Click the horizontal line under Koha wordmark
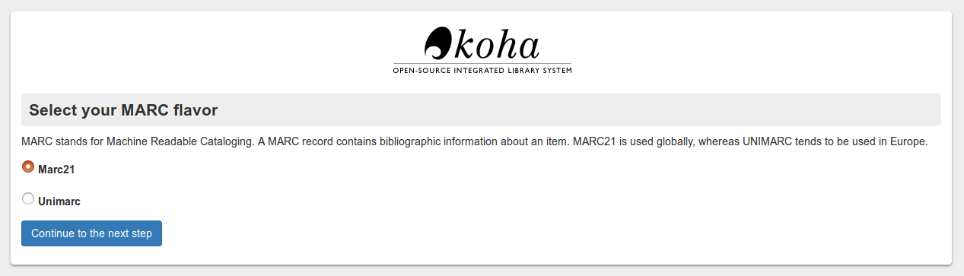 (482, 63)
